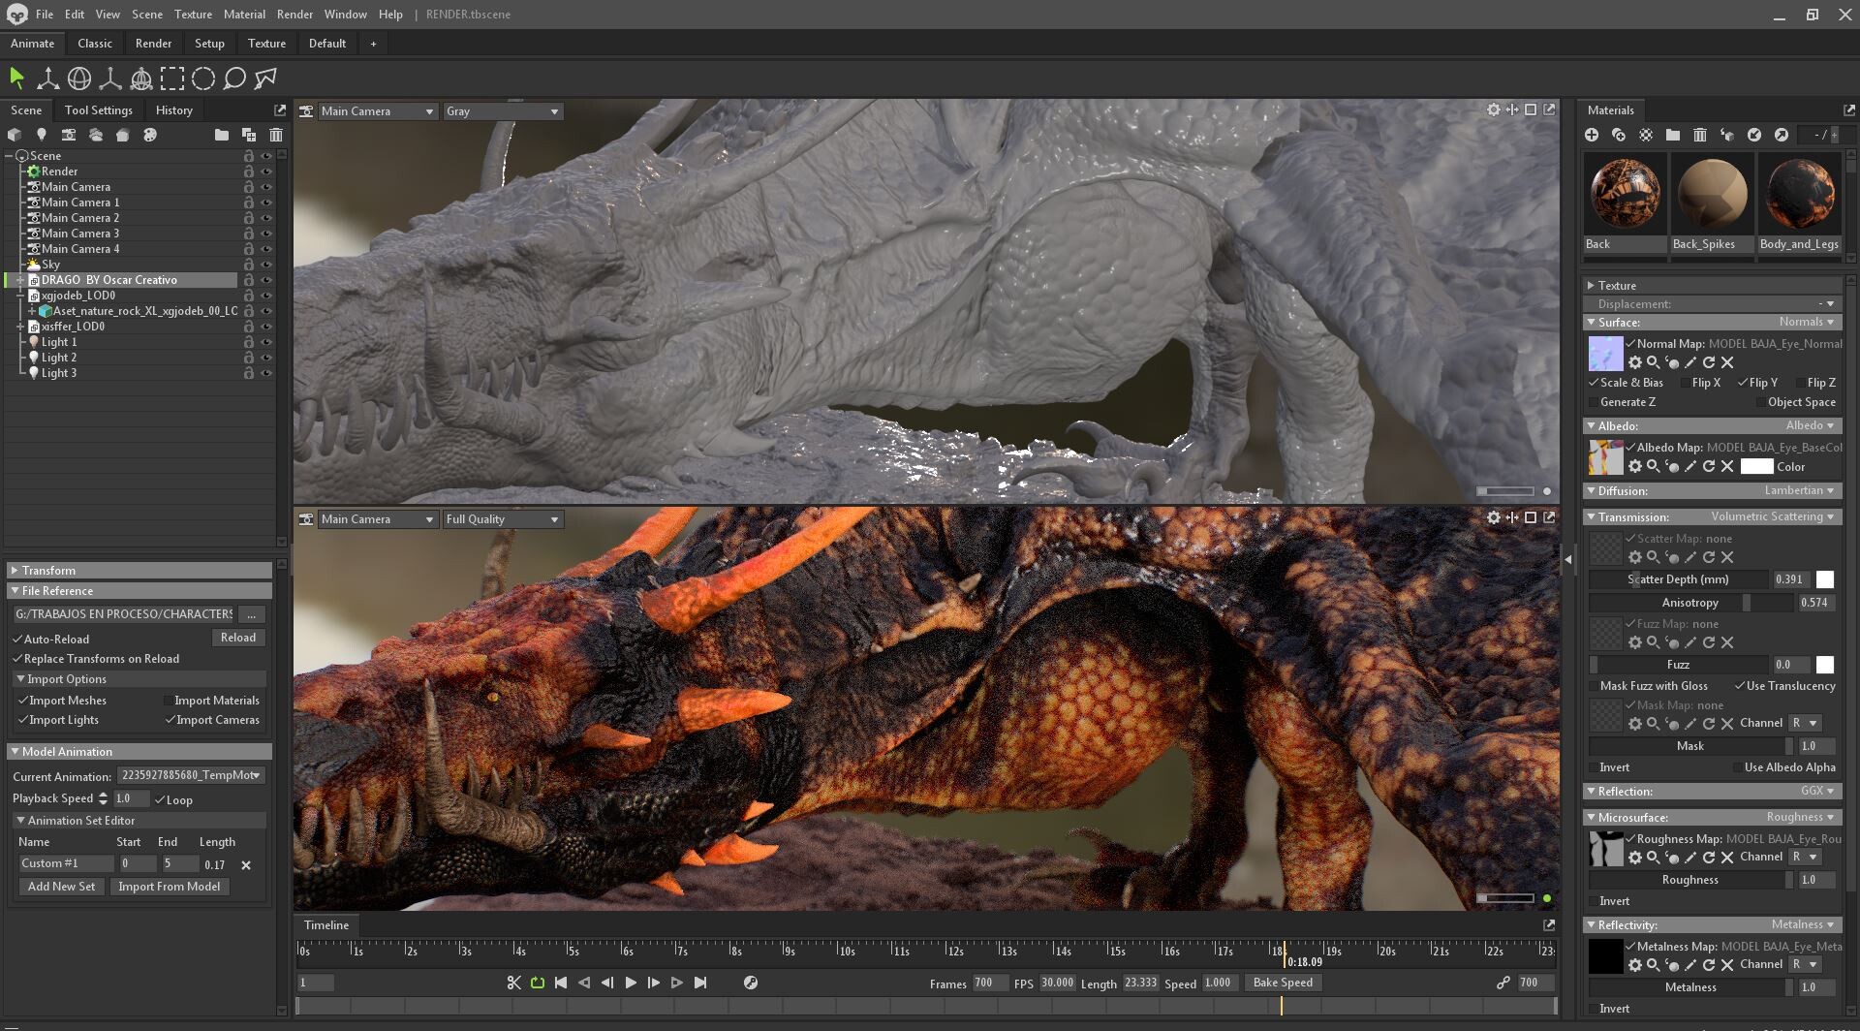The image size is (1860, 1031).
Task: Open the Gray render mode dropdown
Action: [x=502, y=111]
